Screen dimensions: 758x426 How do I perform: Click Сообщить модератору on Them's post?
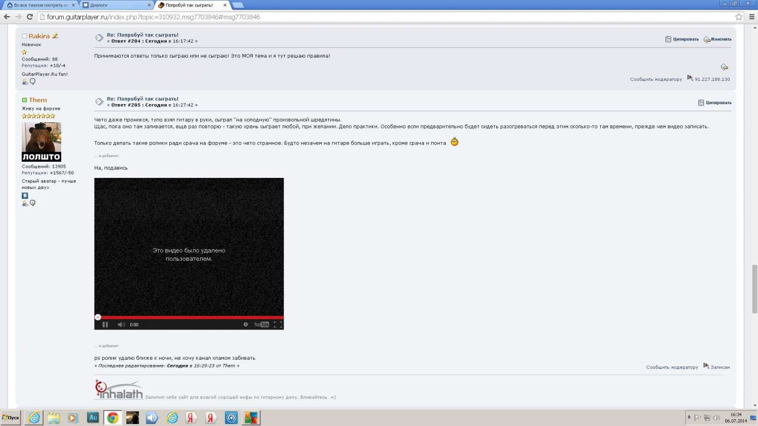(672, 367)
